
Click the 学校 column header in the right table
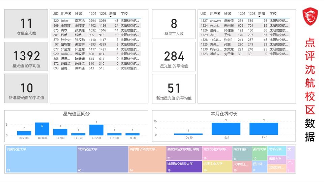tap(273, 13)
